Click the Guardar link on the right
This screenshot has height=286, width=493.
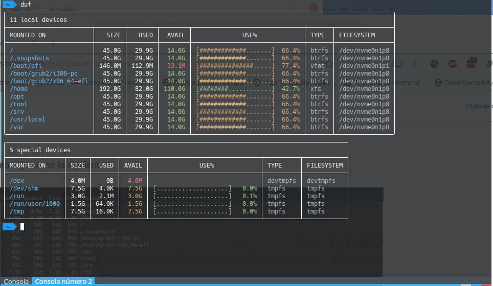[479, 106]
